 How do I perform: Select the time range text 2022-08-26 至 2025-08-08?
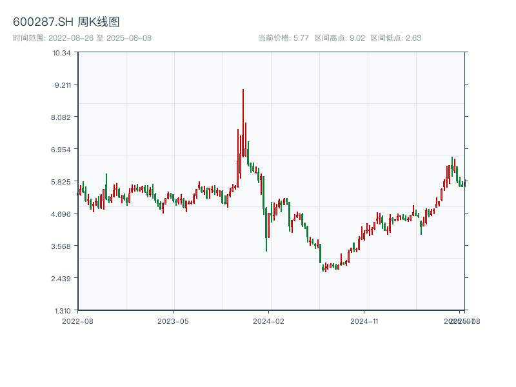point(100,38)
